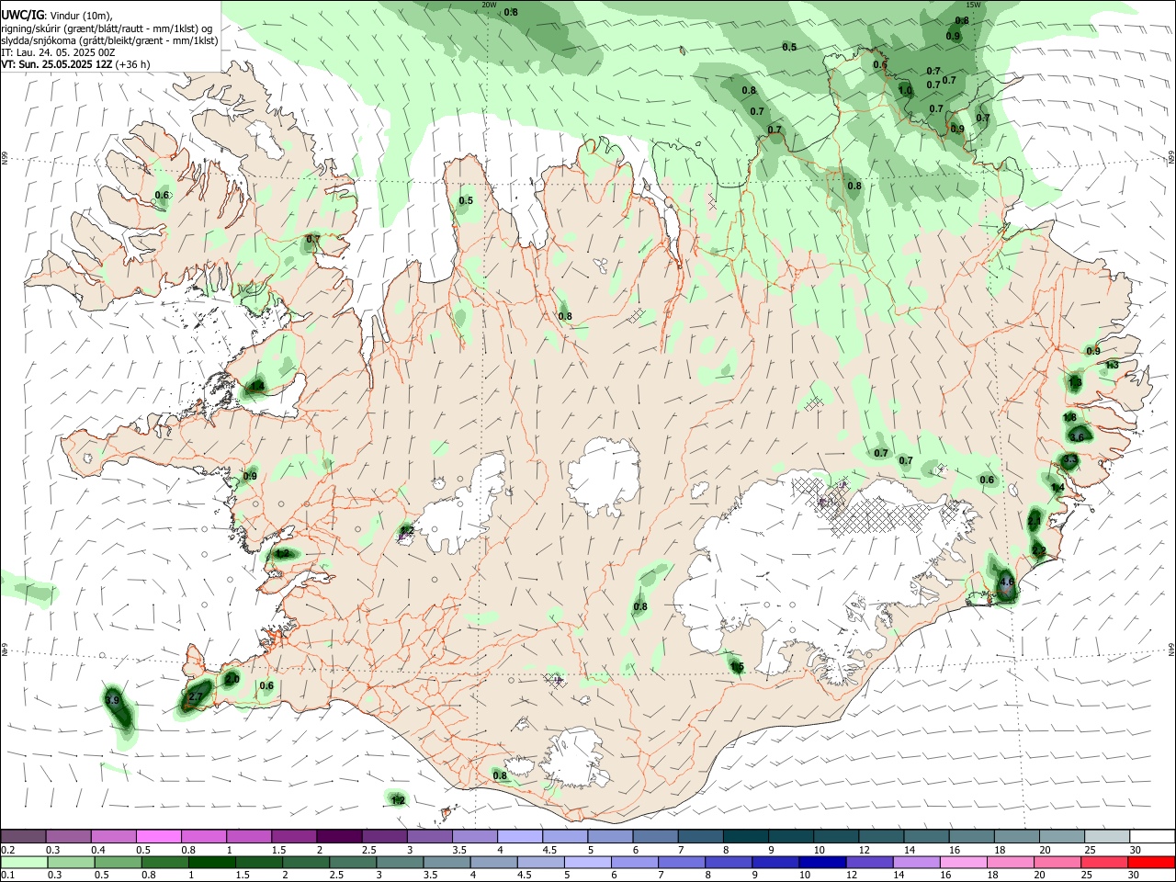Pick the darkest green swatch between 1 and 1.5

coord(211,862)
